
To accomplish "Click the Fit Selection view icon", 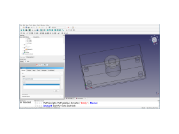I will (24, 30).
